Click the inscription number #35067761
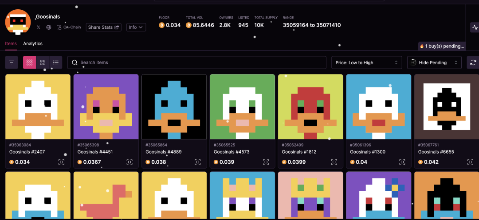 pos(428,145)
